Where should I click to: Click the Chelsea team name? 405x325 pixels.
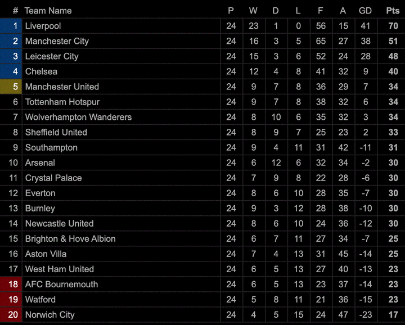[41, 71]
